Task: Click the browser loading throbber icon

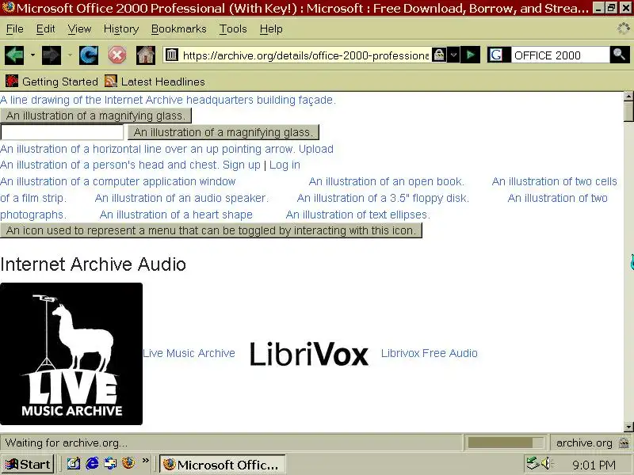Action: [x=624, y=28]
